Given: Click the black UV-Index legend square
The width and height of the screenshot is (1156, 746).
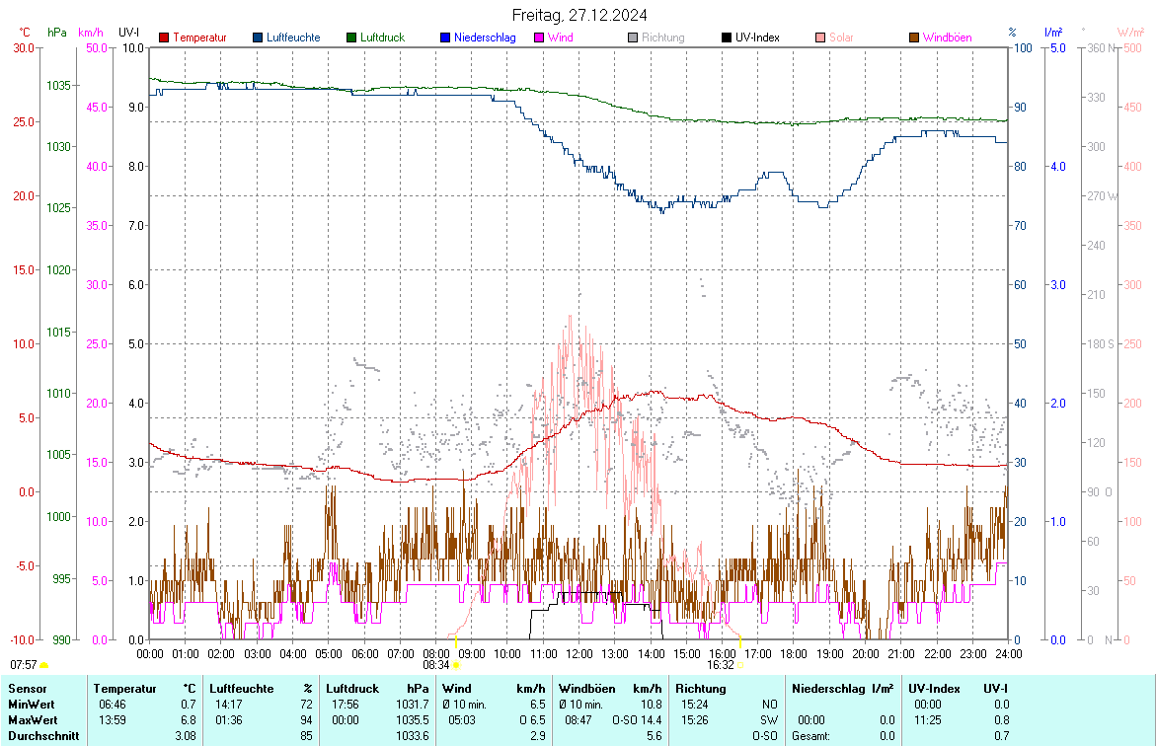Looking at the screenshot, I should [x=727, y=38].
